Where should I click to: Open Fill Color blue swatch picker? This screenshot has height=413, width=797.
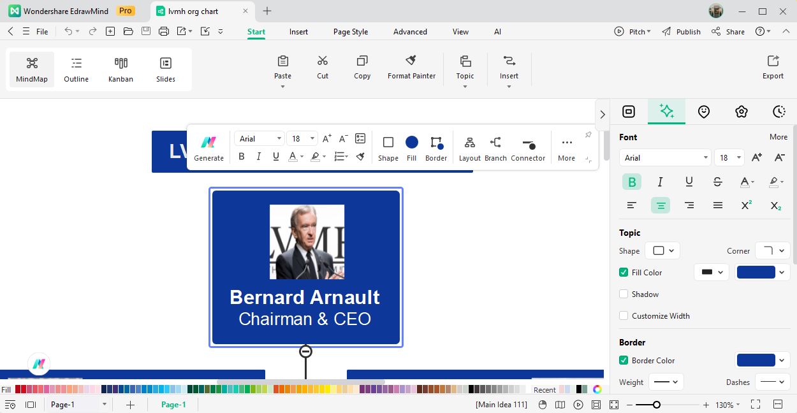pos(763,272)
